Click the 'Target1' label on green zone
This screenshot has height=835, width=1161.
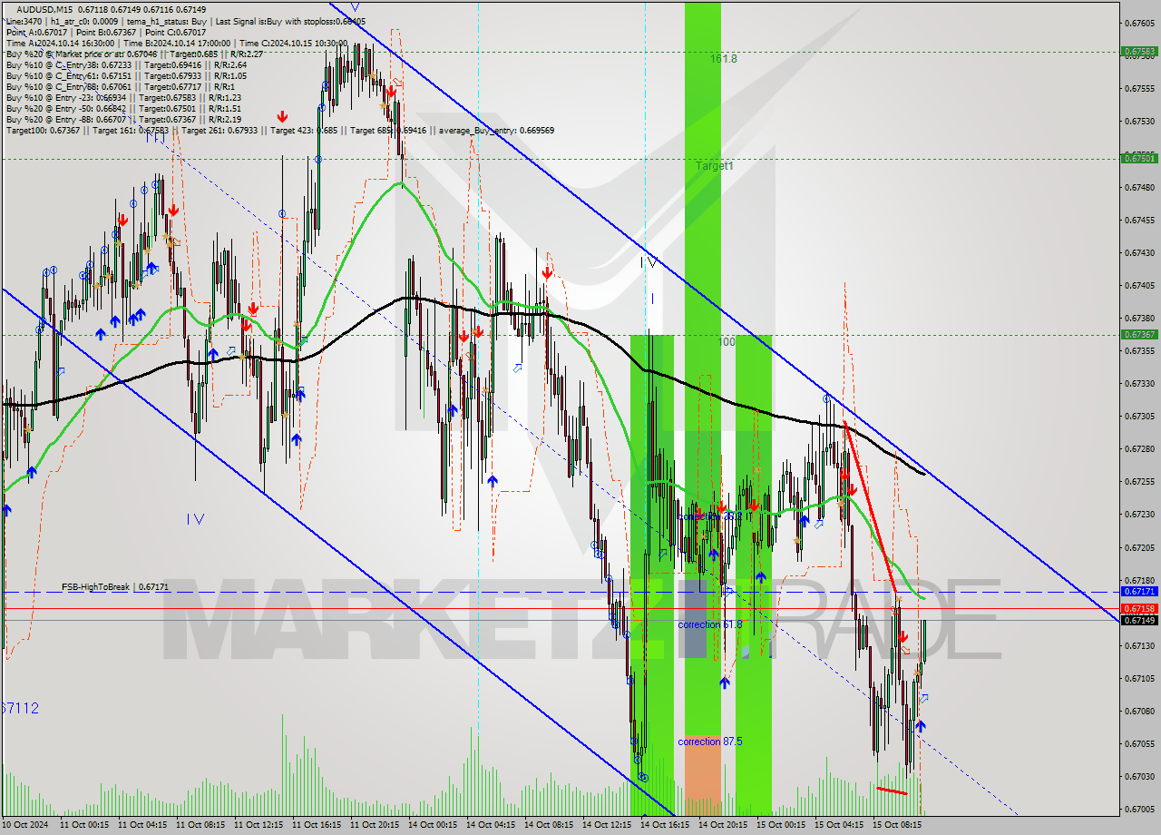[x=715, y=166]
